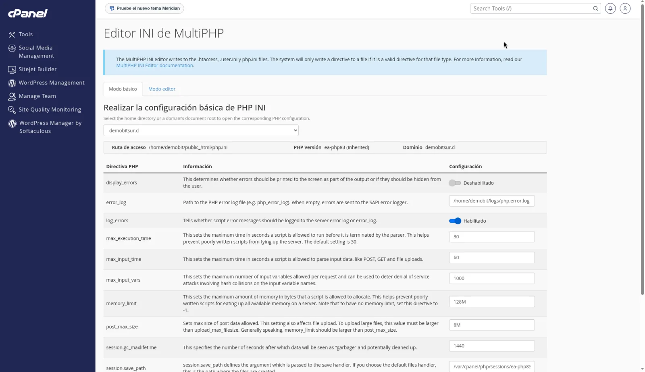645x372 pixels.
Task: Click WordPress Manager by Softaculous icon
Action: 12,124
